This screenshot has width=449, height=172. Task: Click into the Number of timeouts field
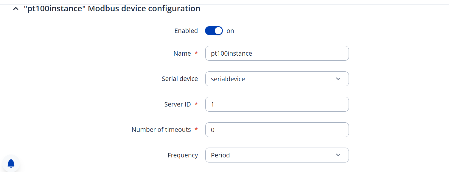[x=277, y=130]
